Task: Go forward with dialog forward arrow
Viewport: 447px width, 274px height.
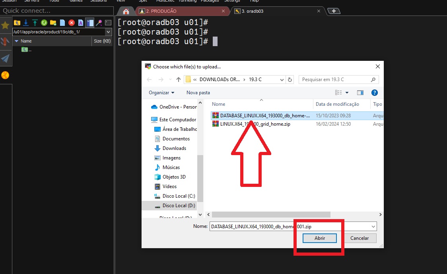Action: coord(161,80)
